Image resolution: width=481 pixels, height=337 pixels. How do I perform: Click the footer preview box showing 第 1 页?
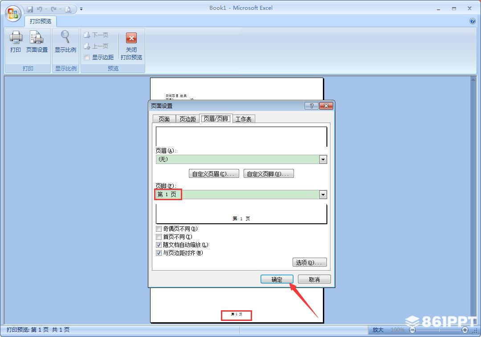[241, 214]
